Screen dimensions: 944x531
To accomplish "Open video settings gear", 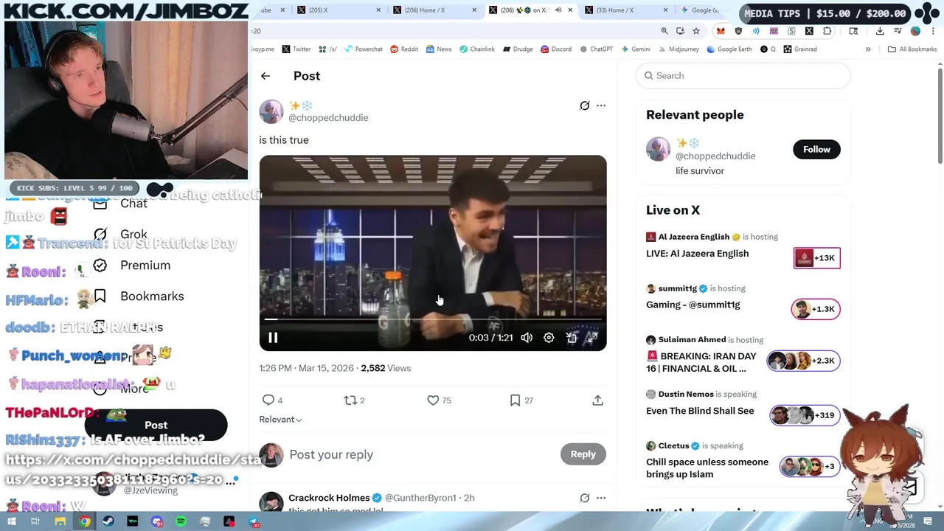I will (549, 338).
